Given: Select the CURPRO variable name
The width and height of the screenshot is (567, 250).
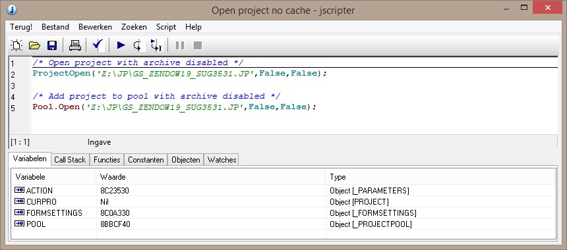Looking at the screenshot, I should [x=42, y=202].
